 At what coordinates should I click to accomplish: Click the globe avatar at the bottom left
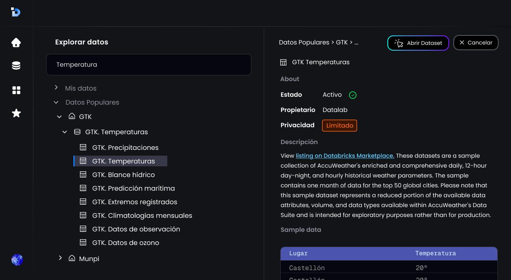[17, 260]
